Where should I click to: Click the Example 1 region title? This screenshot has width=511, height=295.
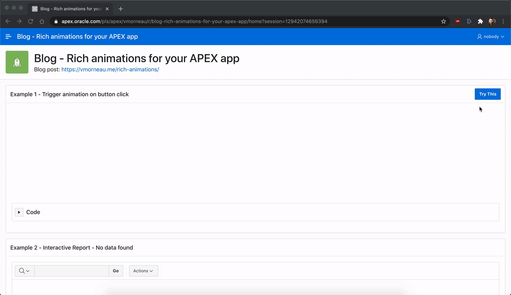69,94
